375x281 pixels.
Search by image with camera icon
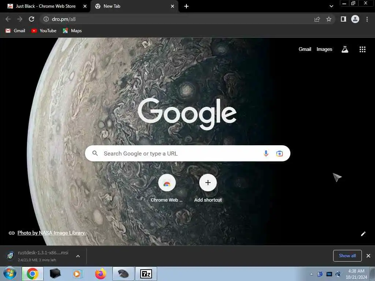pyautogui.click(x=279, y=153)
